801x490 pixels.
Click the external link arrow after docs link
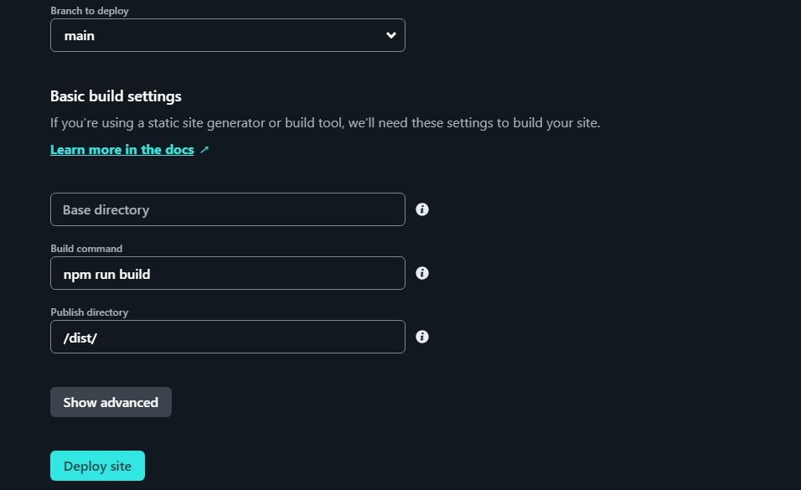point(204,149)
